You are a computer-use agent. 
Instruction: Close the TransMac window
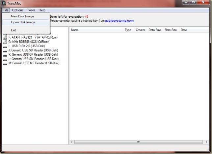click(x=203, y=2)
